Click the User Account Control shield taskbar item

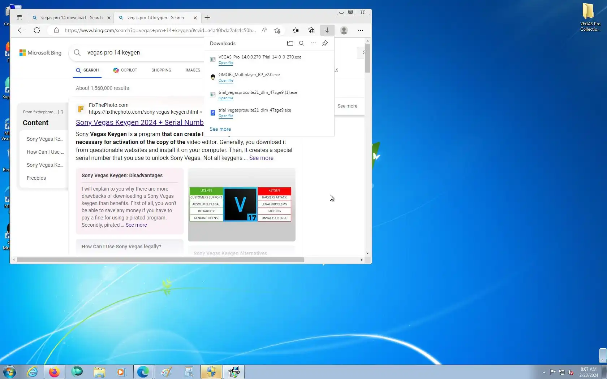click(x=211, y=372)
